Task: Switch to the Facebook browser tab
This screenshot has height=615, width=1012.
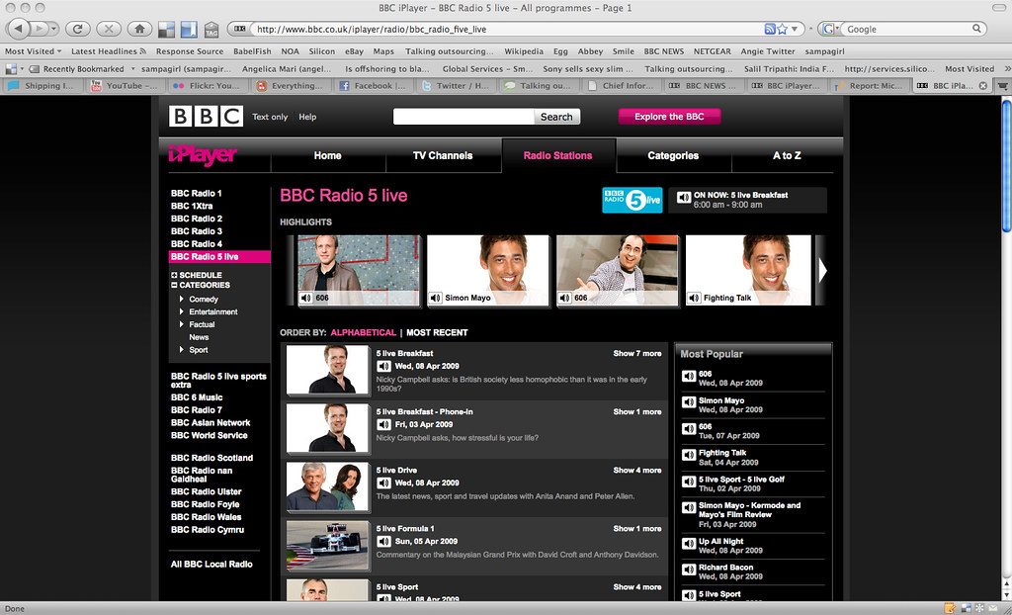Action: point(374,85)
